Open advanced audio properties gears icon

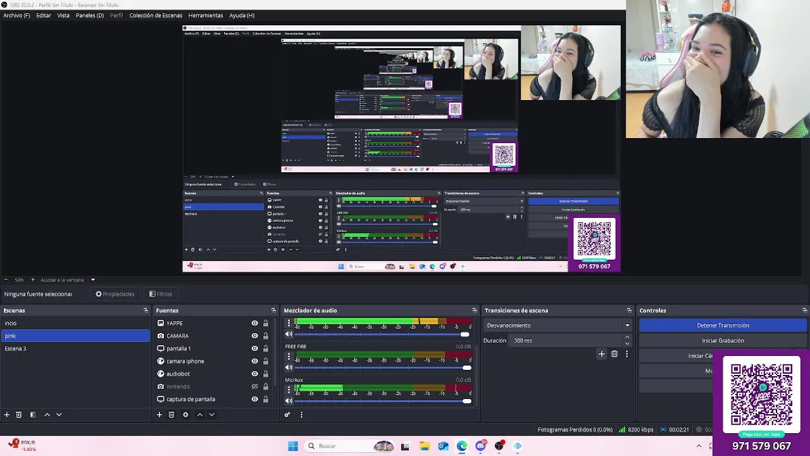[287, 415]
